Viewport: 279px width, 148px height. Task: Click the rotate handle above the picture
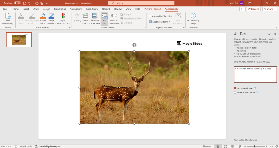pyautogui.click(x=134, y=45)
